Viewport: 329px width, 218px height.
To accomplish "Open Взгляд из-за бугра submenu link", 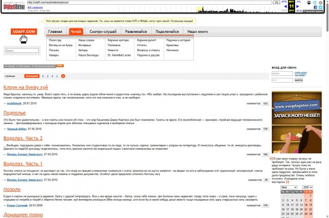I will (61, 45).
